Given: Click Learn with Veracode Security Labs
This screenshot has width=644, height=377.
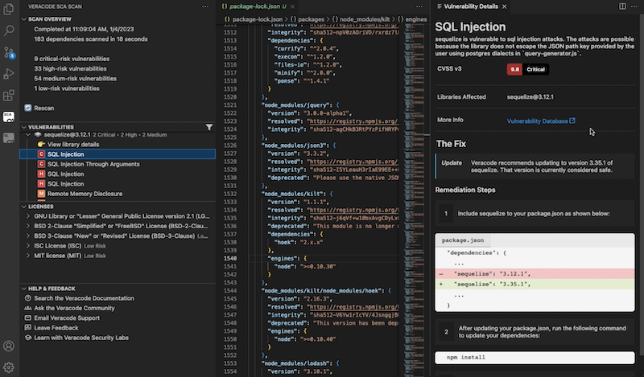Looking at the screenshot, I should pos(81,338).
